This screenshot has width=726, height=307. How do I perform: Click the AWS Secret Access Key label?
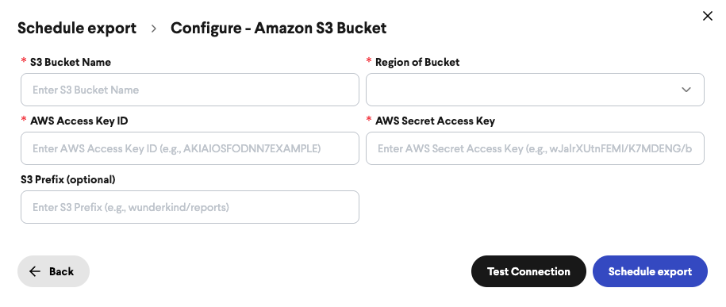435,121
